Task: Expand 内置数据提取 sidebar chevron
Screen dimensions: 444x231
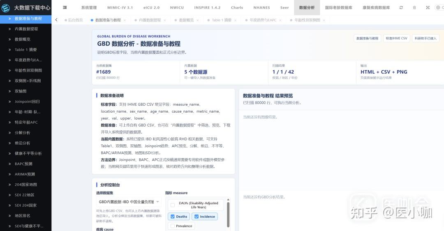Action: 9,29
